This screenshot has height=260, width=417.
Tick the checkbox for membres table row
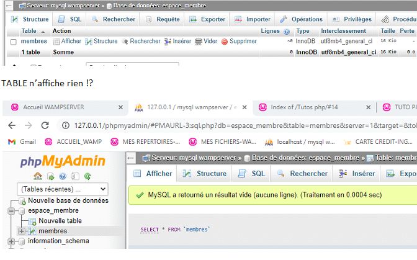pyautogui.click(x=13, y=42)
